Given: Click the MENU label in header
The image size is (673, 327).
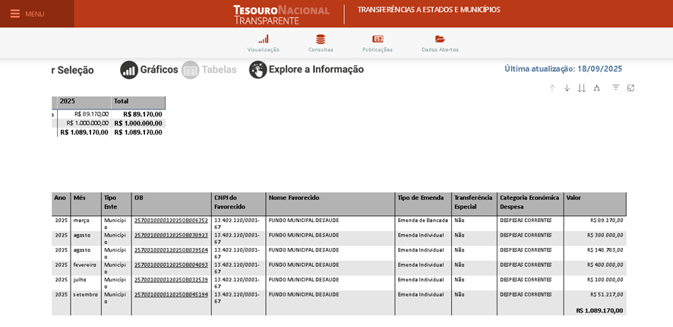Looking at the screenshot, I should [35, 14].
